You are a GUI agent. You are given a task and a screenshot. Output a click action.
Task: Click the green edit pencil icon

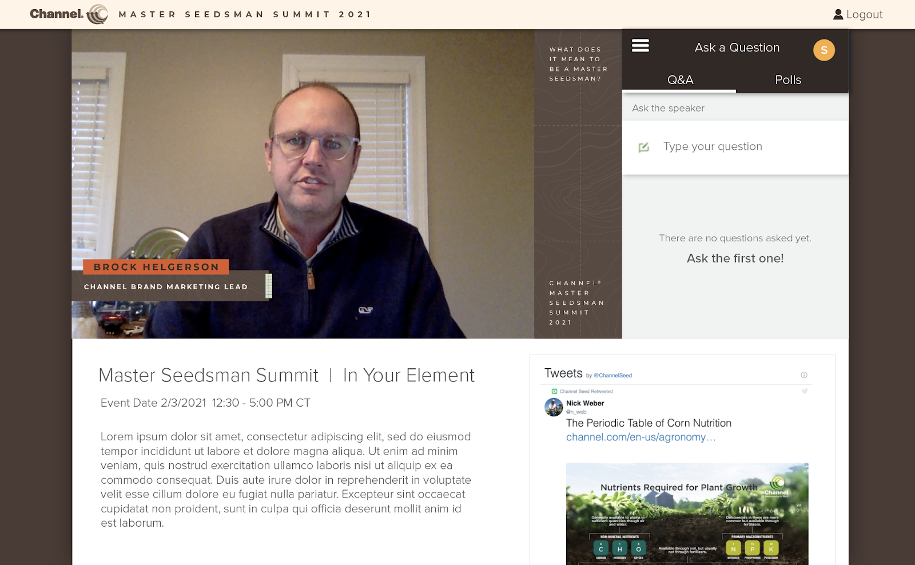coord(643,147)
